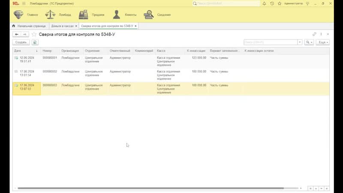The height and width of the screenshot is (193, 343).
Task: Click the copy link chain icon
Action: tap(314, 34)
